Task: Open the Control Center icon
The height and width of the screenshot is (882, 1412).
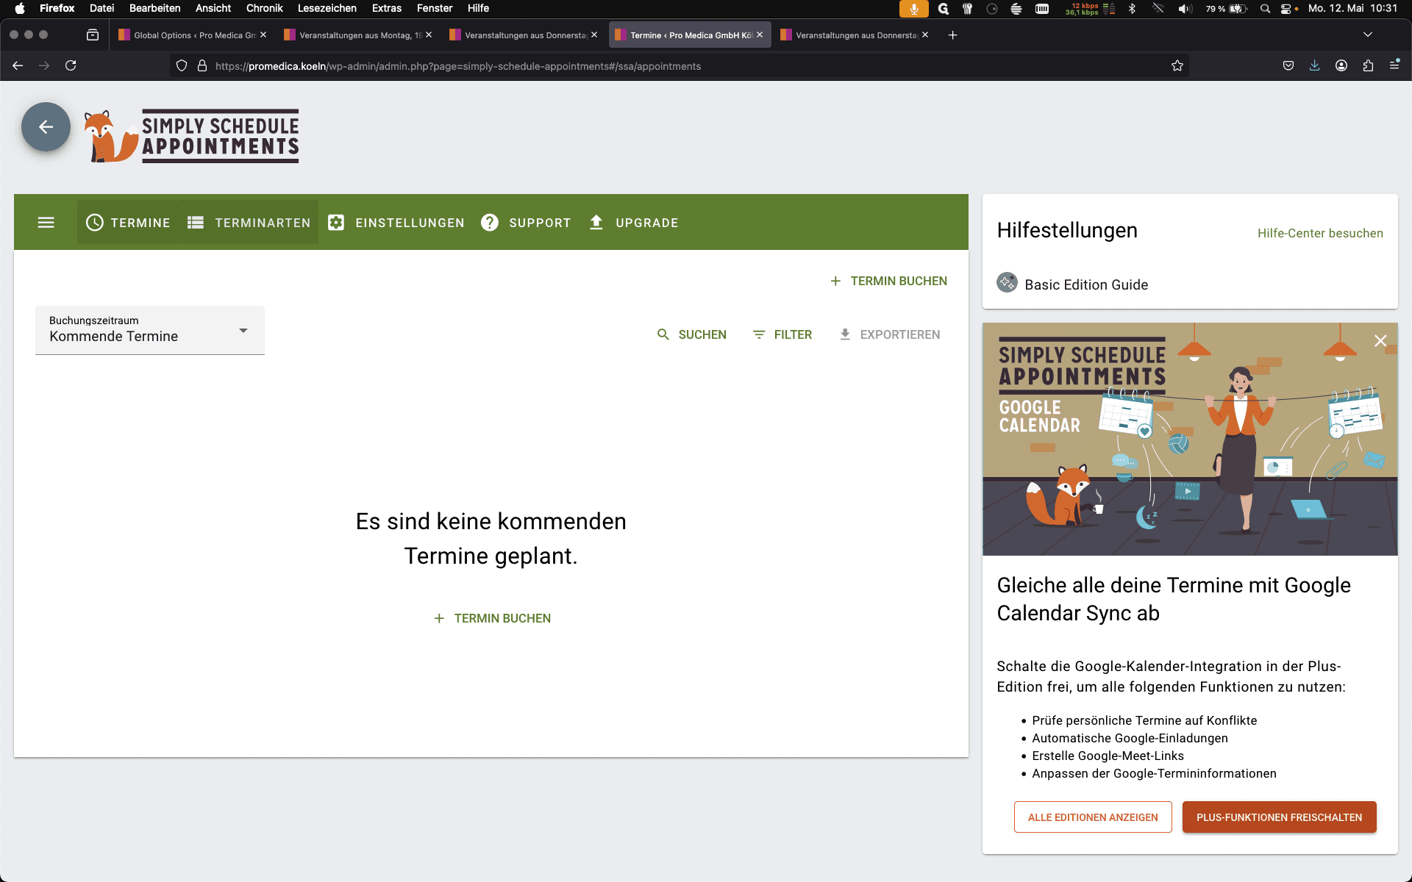Action: click(1286, 9)
